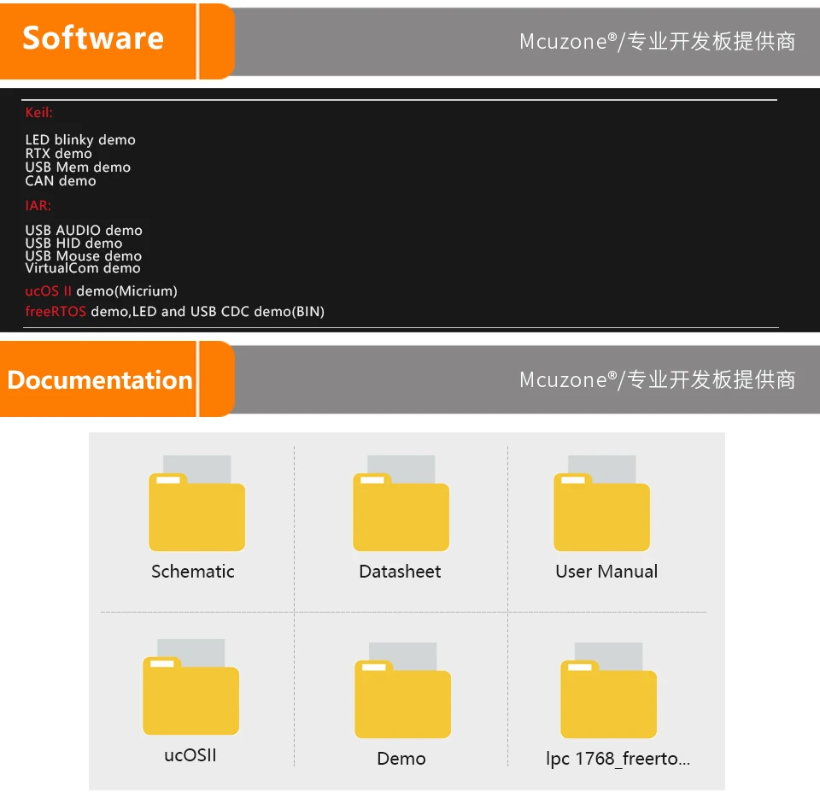
Task: Click 'USB Mem demo' line
Action: [78, 167]
